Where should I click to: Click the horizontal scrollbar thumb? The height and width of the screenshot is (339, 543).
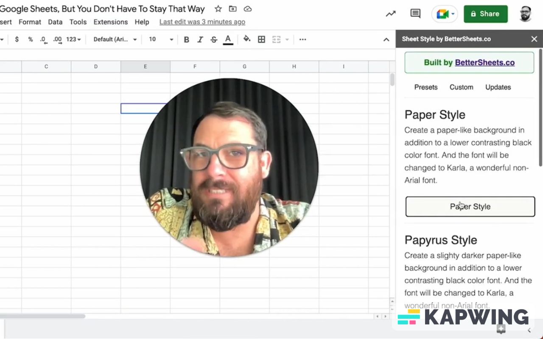[x=42, y=316]
